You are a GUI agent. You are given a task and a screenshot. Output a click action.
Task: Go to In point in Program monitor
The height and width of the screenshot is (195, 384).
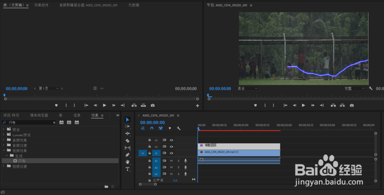pyautogui.click(x=285, y=105)
